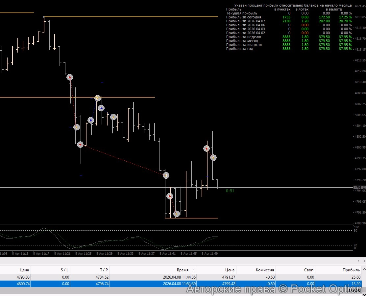Click the topmost red sell-entry marker

click(x=69, y=77)
